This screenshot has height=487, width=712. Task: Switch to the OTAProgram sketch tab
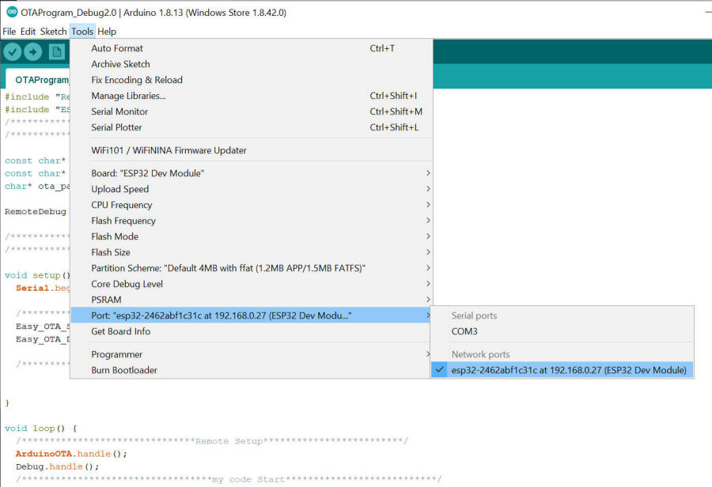(x=41, y=80)
